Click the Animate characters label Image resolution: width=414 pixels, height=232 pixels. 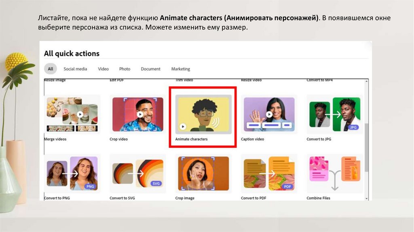(191, 139)
